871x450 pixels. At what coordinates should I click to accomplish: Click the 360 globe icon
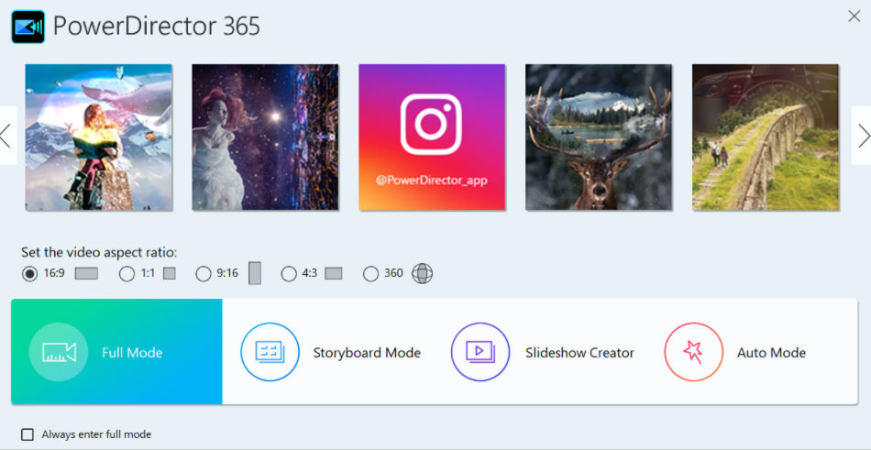tap(422, 273)
